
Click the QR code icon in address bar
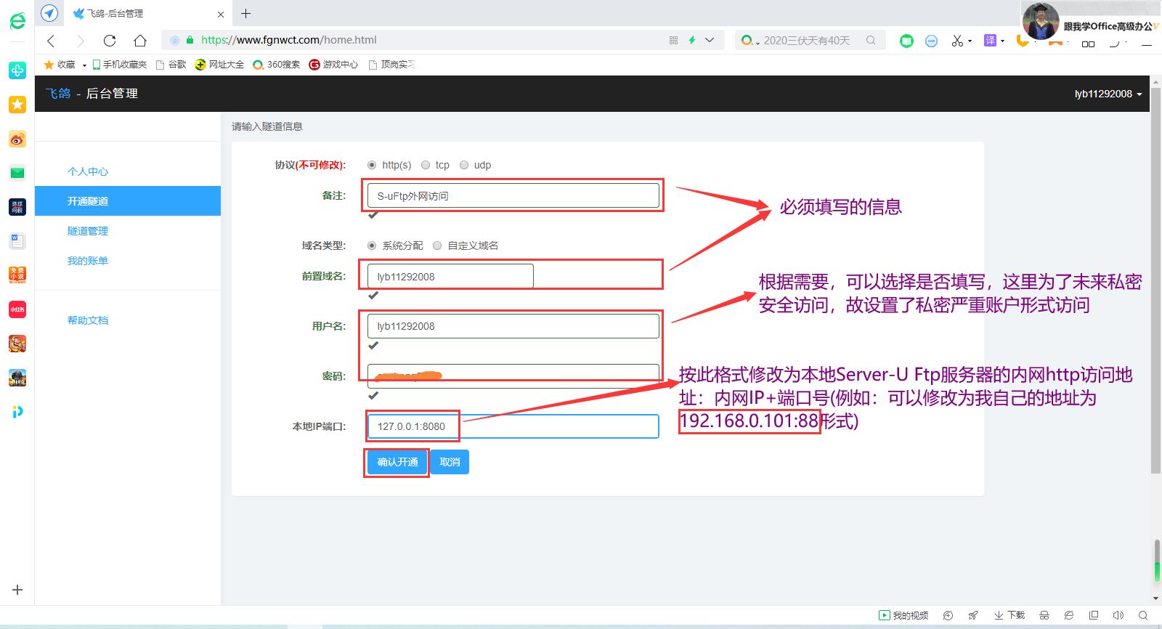[673, 41]
